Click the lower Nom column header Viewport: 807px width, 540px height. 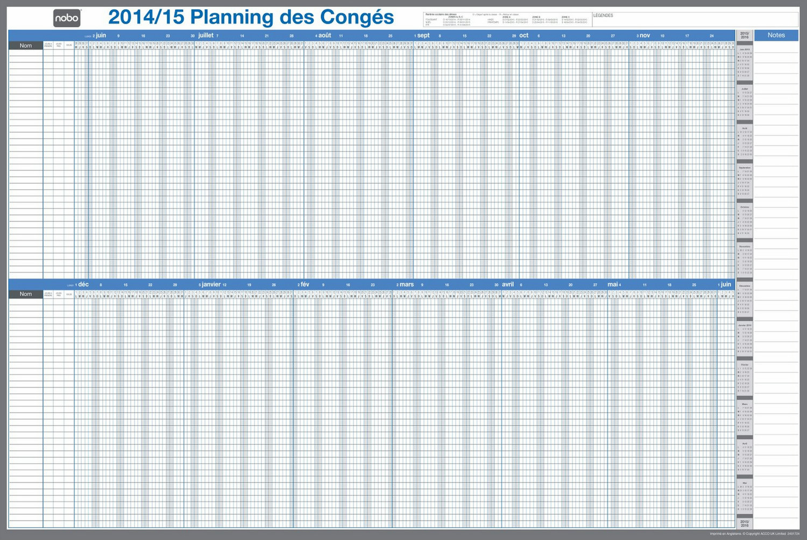26,294
